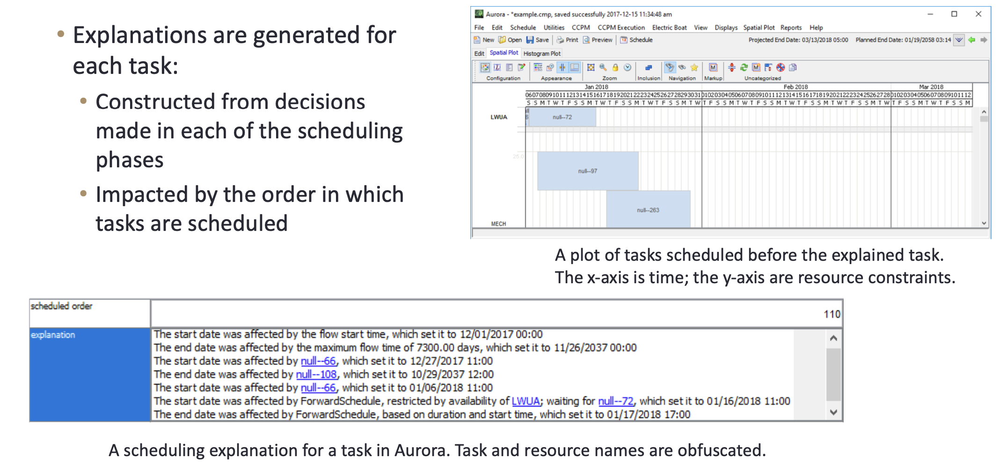Click the green refresh arrows icon
1007x472 pixels.
[x=744, y=68]
